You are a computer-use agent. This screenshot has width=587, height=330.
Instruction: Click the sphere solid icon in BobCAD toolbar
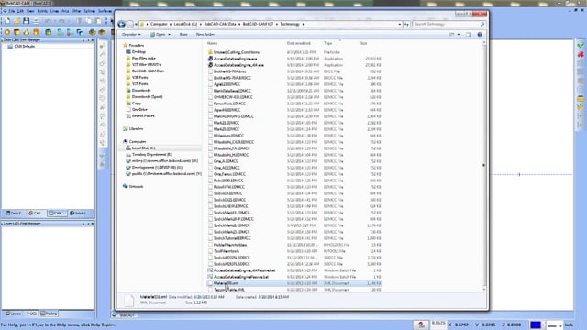pos(7,33)
